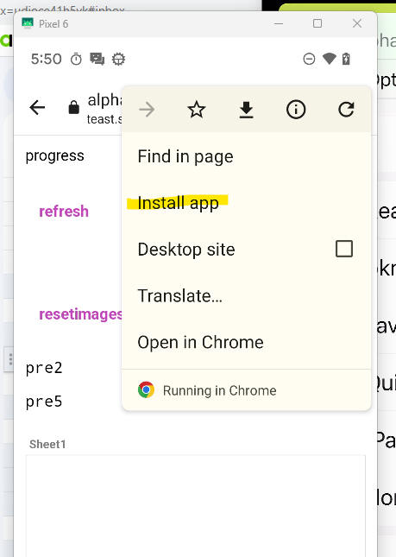
Task: Click the settings gear status bar icon
Action: point(118,59)
